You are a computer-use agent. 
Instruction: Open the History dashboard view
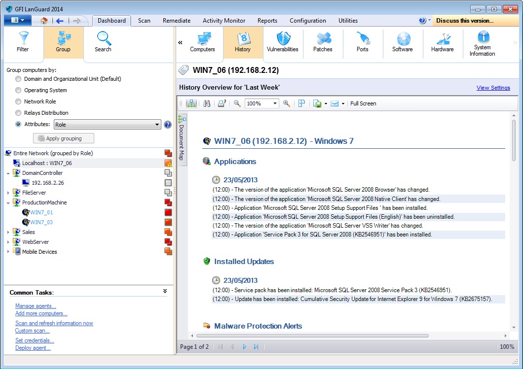tap(243, 42)
